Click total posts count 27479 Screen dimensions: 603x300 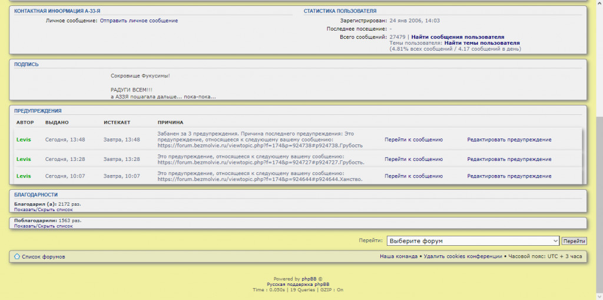click(397, 37)
